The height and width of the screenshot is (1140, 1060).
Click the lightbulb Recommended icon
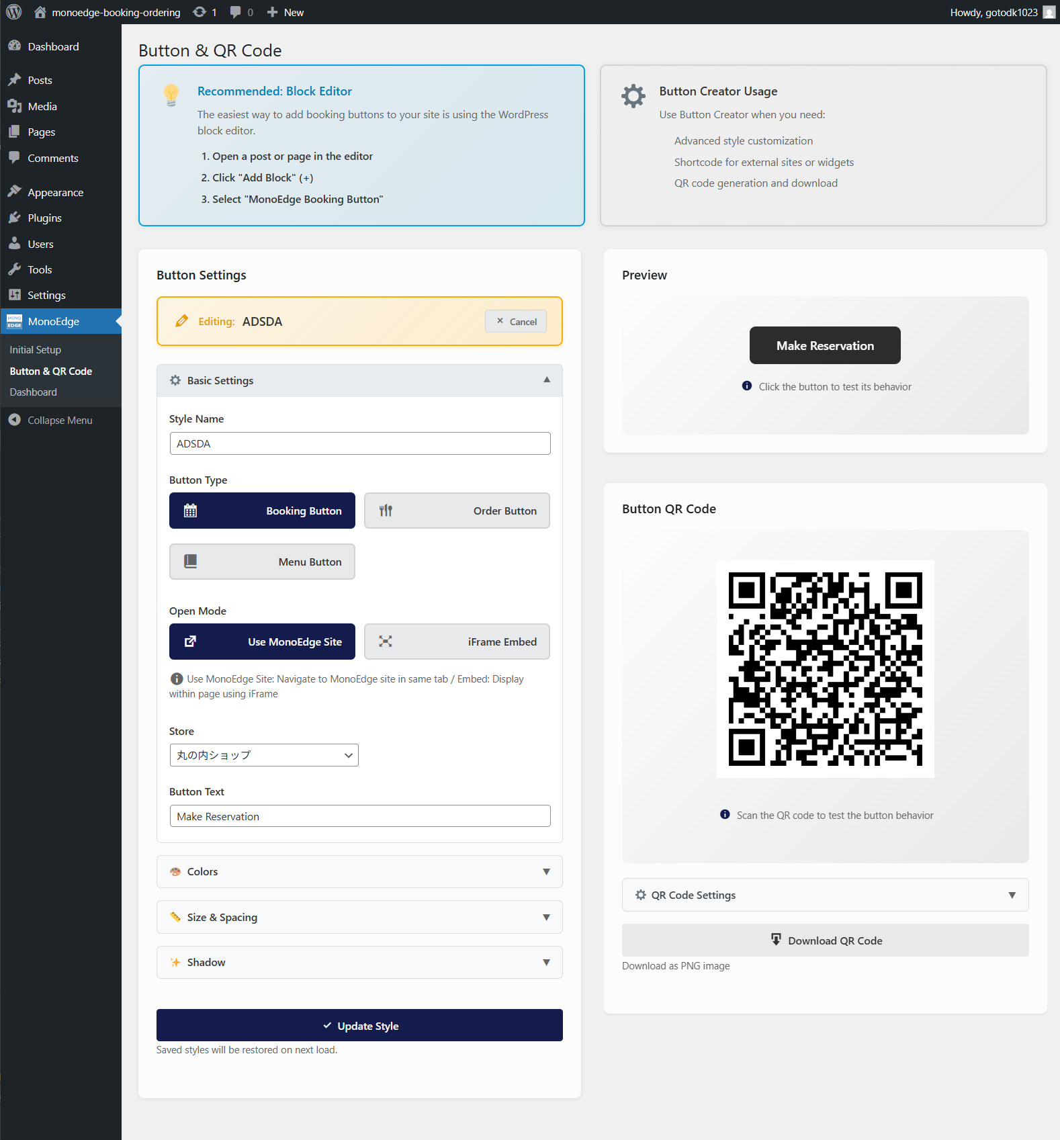(171, 95)
